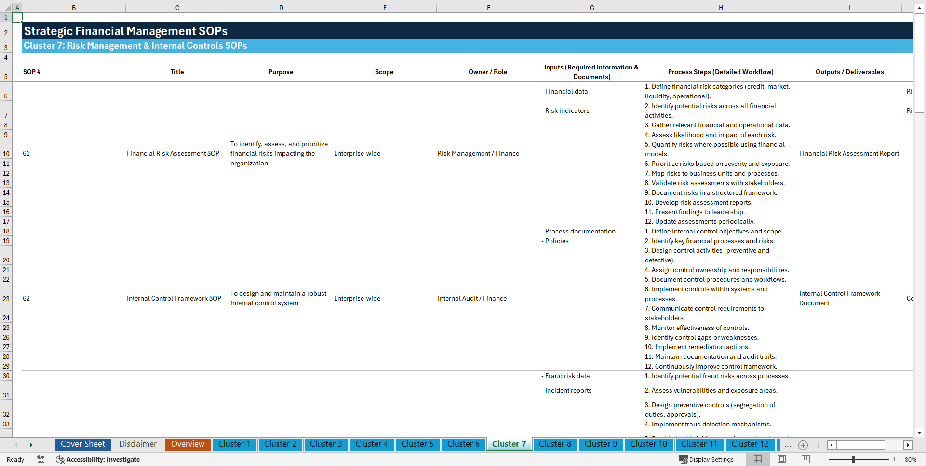The image size is (926, 466).
Task: Switch to Page Layout view
Action: click(781, 459)
